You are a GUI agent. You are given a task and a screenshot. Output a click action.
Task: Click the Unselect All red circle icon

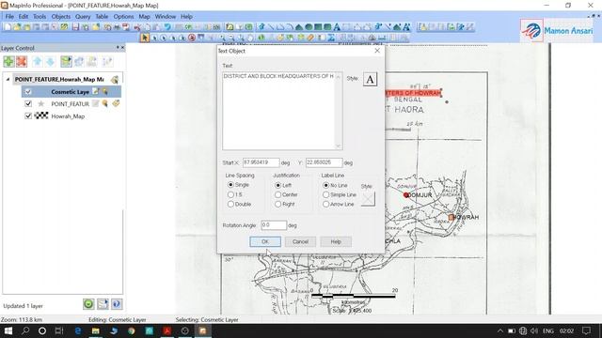(192, 38)
